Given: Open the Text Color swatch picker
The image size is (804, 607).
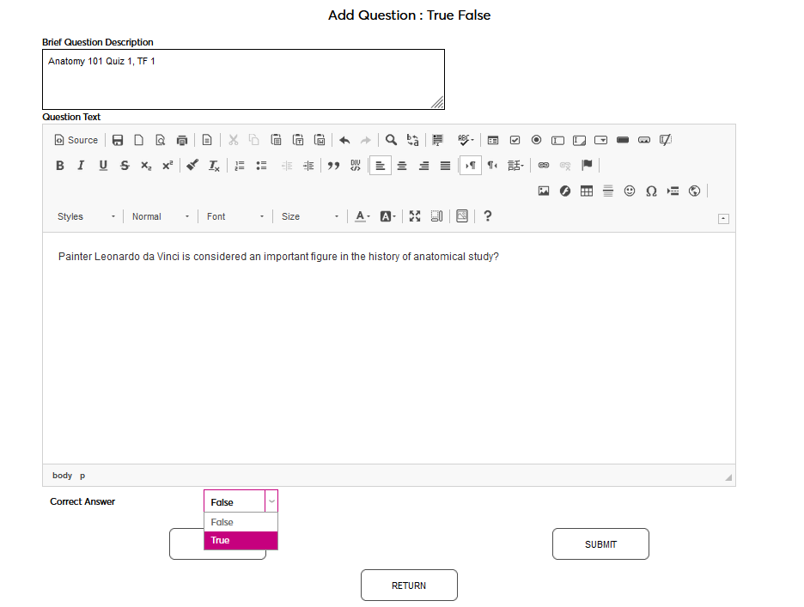Looking at the screenshot, I should point(361,215).
